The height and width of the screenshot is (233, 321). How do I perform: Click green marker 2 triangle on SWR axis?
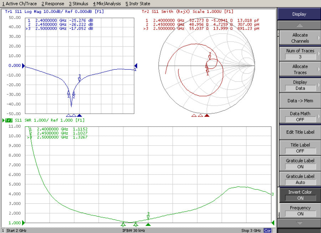click(136, 224)
